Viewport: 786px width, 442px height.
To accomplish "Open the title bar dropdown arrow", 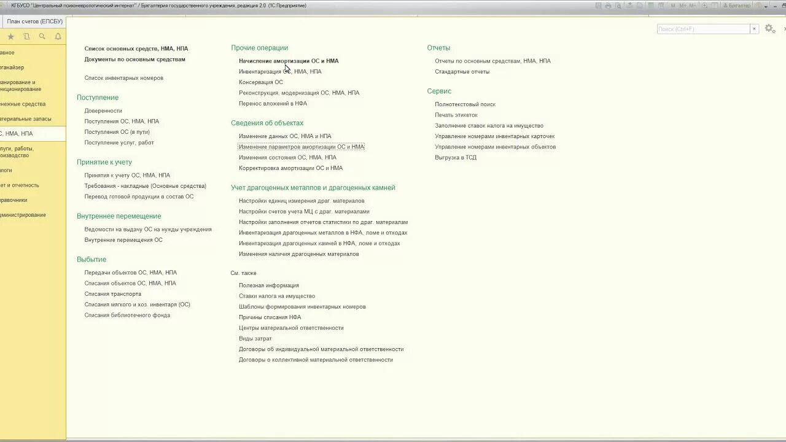I will pos(766,6).
